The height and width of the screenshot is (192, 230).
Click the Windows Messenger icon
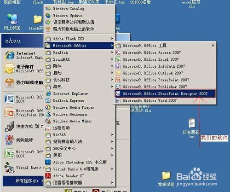tap(48, 114)
